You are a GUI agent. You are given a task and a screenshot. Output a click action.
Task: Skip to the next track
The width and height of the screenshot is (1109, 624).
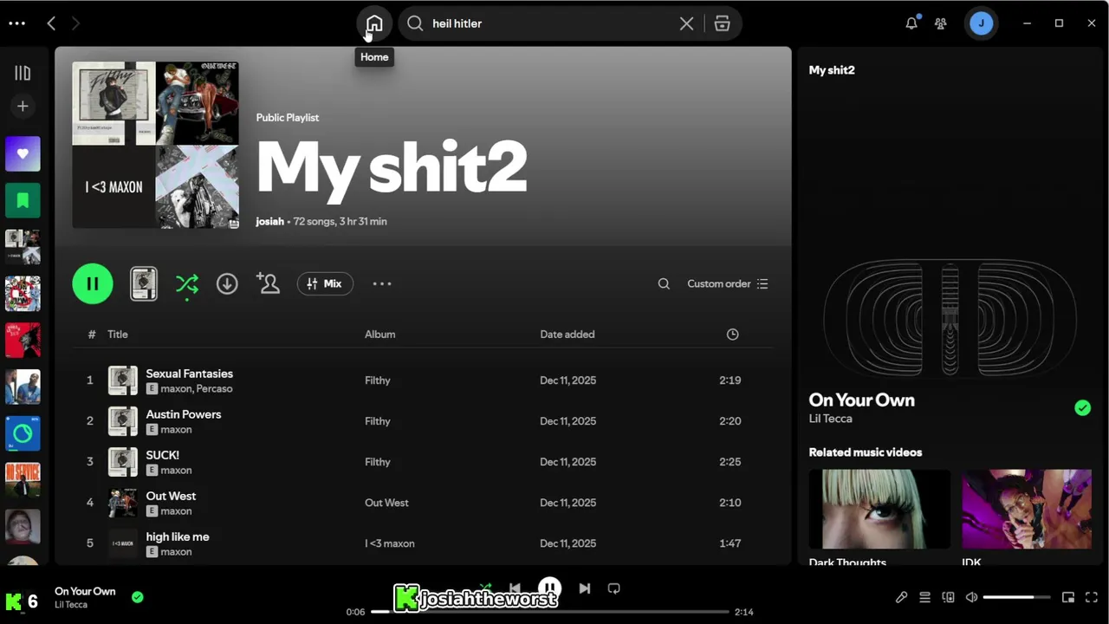click(585, 588)
